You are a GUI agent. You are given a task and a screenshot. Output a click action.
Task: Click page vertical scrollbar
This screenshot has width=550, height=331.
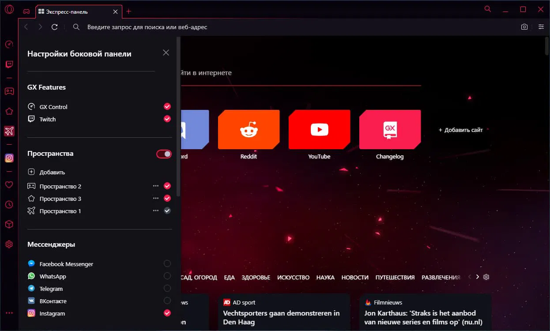[546, 45]
